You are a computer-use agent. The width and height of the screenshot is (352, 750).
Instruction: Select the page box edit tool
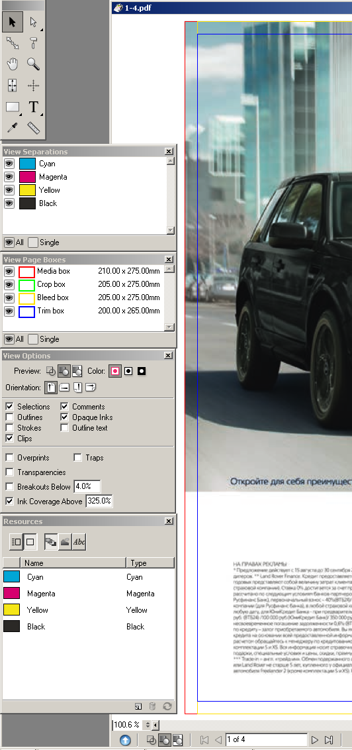pyautogui.click(x=13, y=85)
